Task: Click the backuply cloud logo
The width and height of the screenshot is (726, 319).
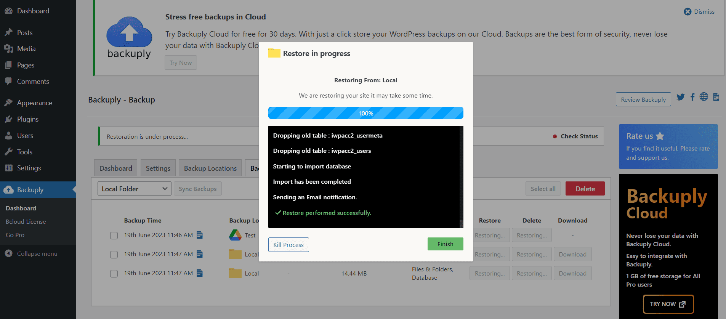Action: (129, 37)
